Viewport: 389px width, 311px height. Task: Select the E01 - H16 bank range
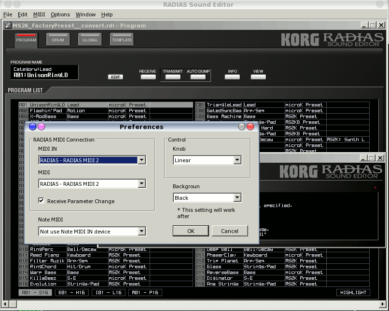[72, 292]
